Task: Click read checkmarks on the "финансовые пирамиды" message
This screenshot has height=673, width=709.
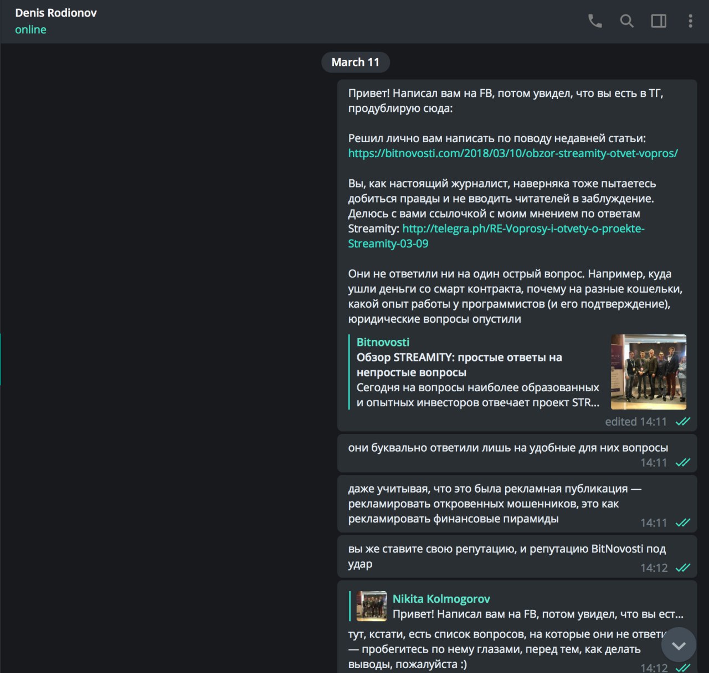Action: click(x=683, y=522)
